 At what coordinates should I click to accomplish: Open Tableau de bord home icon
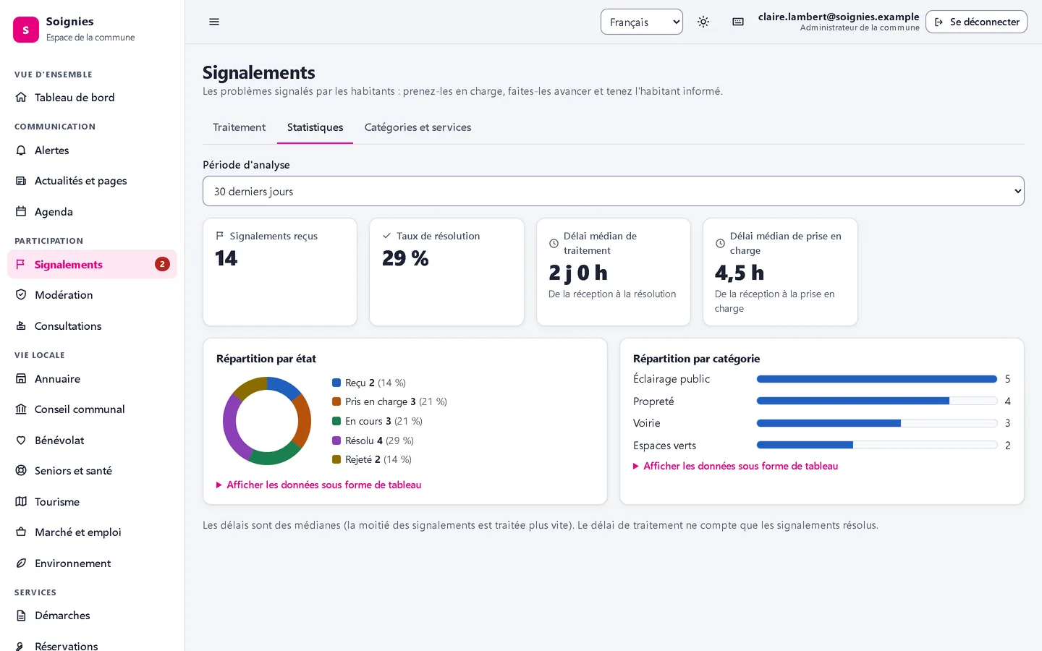click(21, 98)
